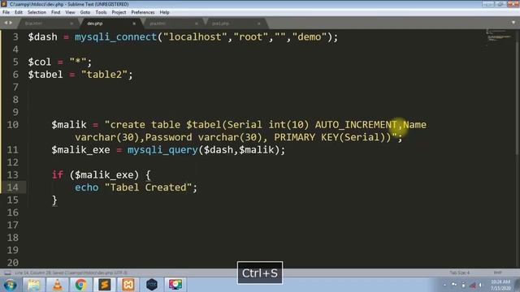This screenshot has width=520, height=292.
Task: Open the Project menu
Action: [119, 12]
